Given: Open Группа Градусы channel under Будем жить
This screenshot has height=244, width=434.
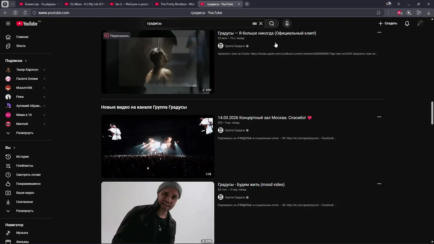Looking at the screenshot, I should tap(235, 198).
